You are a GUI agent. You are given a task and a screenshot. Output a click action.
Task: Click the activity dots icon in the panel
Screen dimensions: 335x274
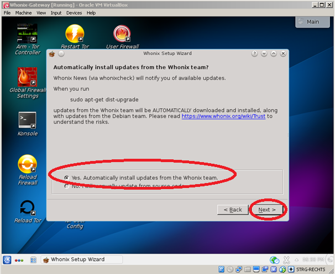(x=19, y=260)
